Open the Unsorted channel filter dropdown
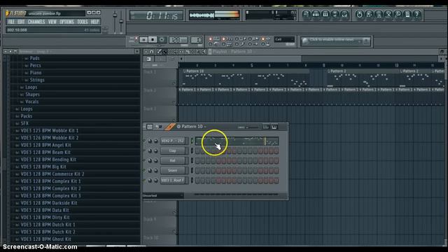448x252 pixels. tap(163, 196)
